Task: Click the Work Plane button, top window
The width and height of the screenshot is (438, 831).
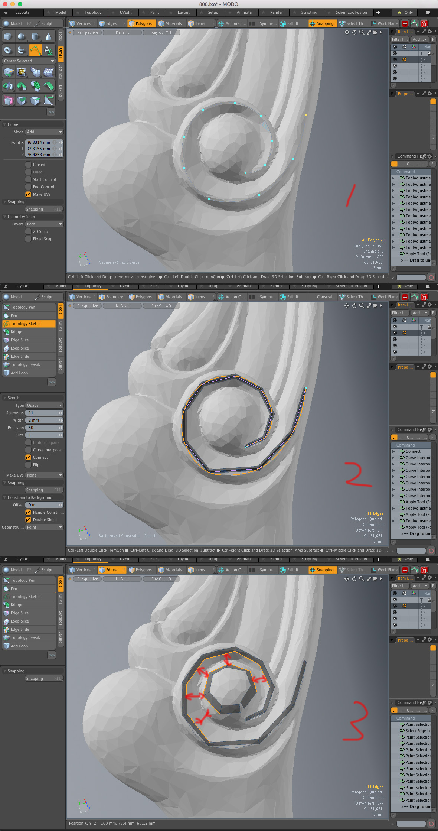Action: click(x=385, y=23)
